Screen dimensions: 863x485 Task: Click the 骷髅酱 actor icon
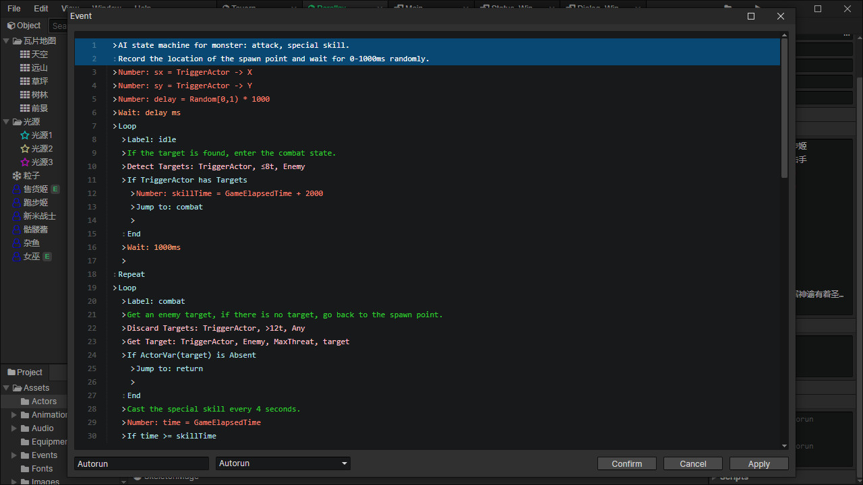pyautogui.click(x=18, y=229)
